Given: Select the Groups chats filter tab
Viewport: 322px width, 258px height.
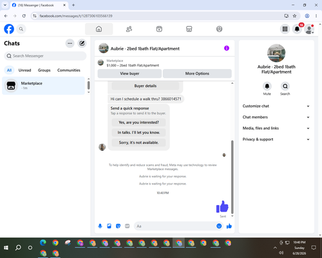Looking at the screenshot, I should pos(44,70).
